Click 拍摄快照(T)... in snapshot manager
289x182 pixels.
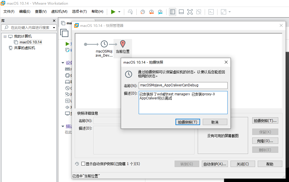point(265,121)
